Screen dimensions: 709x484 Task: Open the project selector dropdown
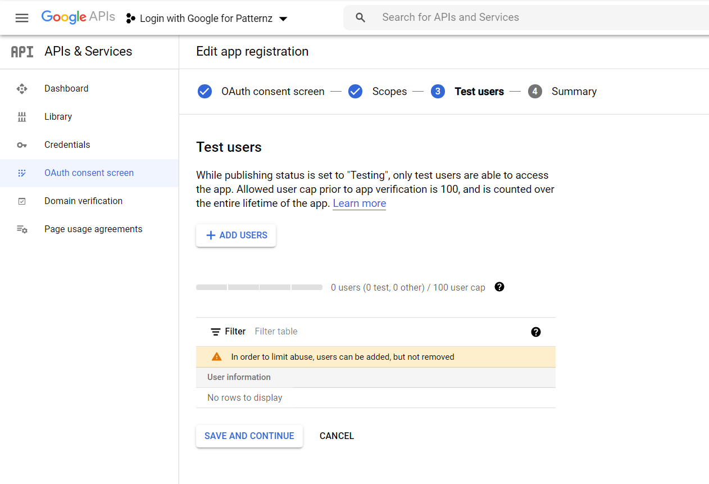click(x=207, y=19)
